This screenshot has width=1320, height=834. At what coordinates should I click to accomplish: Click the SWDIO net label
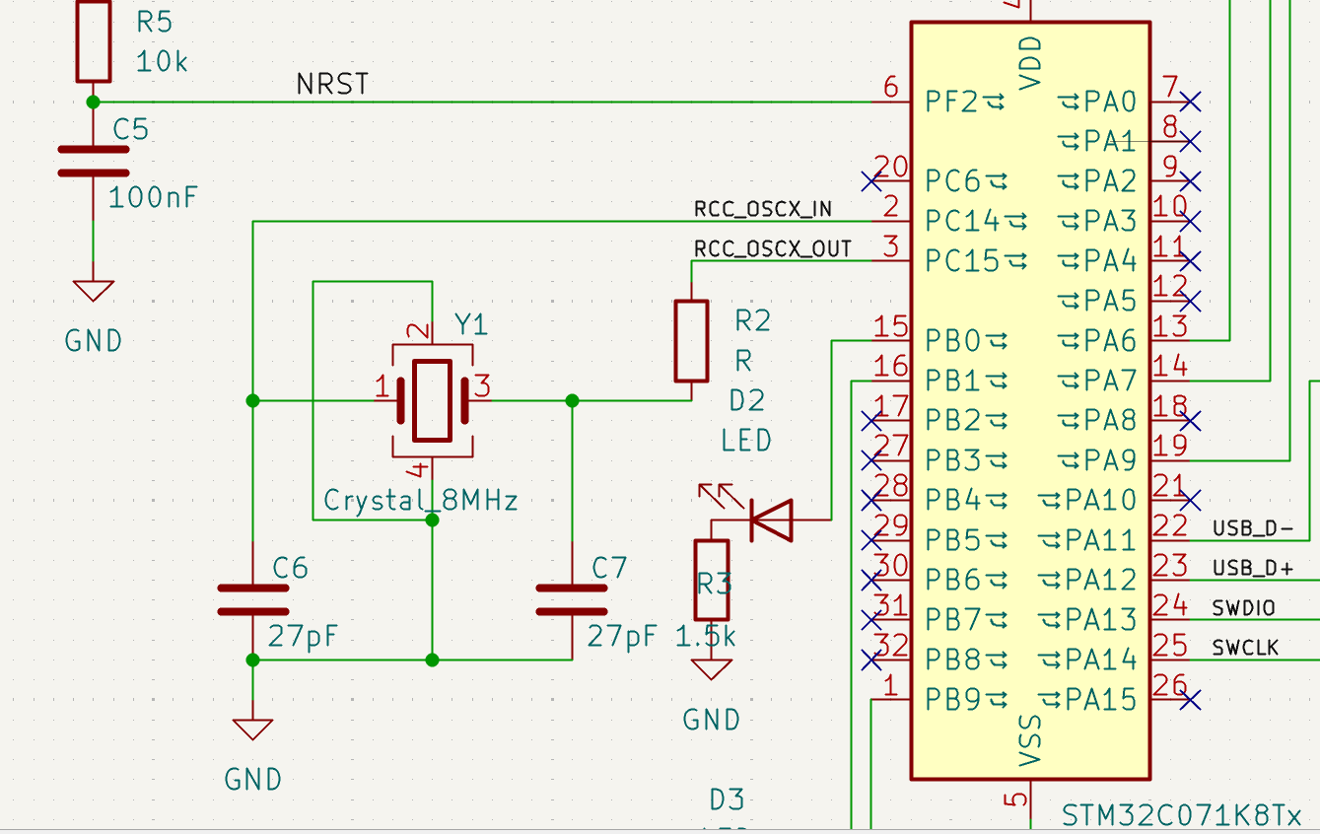click(1244, 607)
